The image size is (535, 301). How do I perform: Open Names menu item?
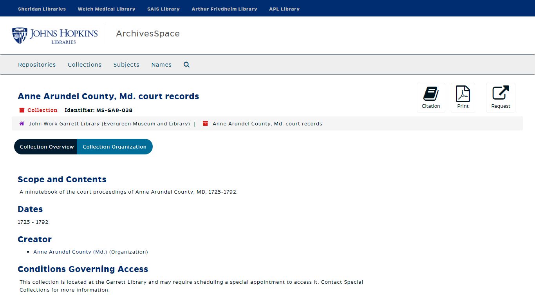(x=161, y=65)
